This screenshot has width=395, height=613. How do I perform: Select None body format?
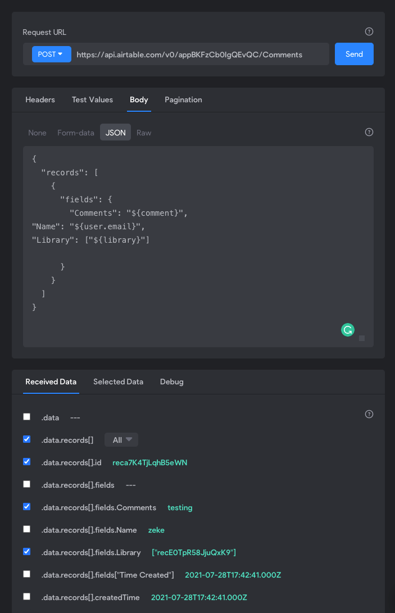(37, 133)
